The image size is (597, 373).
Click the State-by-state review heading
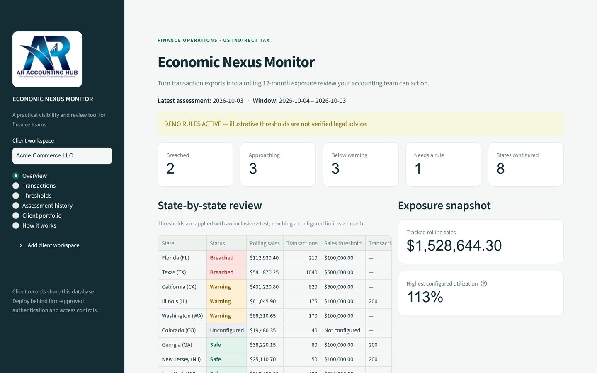point(210,206)
